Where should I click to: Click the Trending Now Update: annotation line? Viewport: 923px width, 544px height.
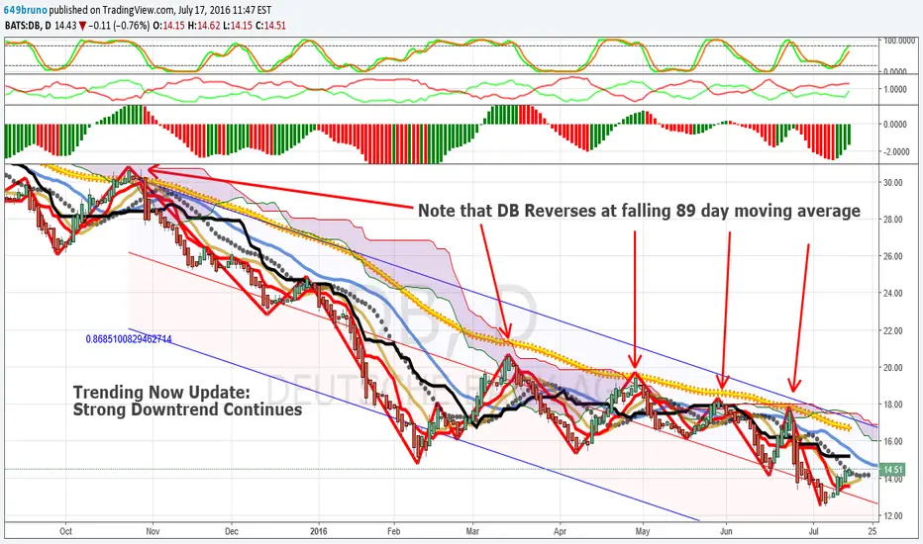(161, 392)
